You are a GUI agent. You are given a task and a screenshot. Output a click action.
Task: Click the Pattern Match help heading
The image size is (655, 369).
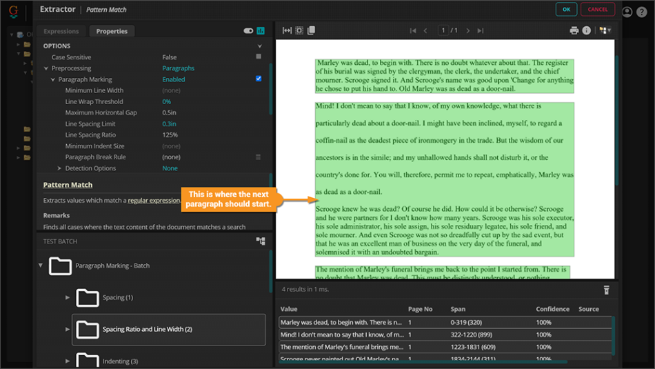(x=68, y=185)
